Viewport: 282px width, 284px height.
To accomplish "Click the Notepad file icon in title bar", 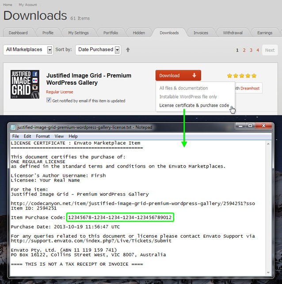I will [13, 127].
